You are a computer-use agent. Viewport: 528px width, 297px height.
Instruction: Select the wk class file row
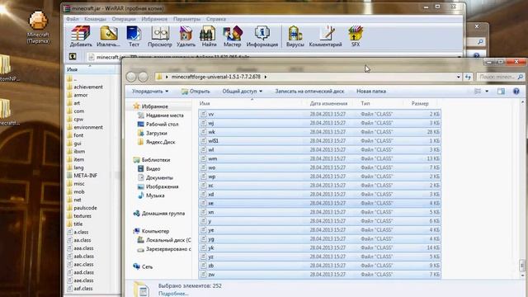pyautogui.click(x=319, y=132)
